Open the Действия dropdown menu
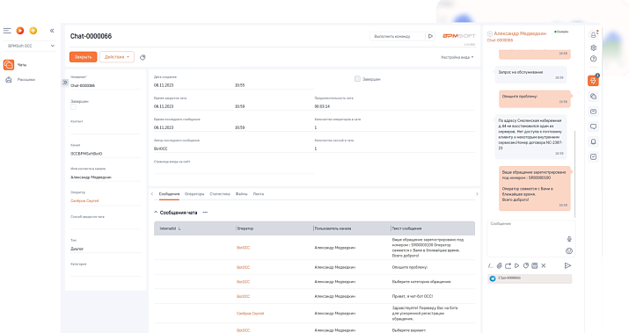 117,57
